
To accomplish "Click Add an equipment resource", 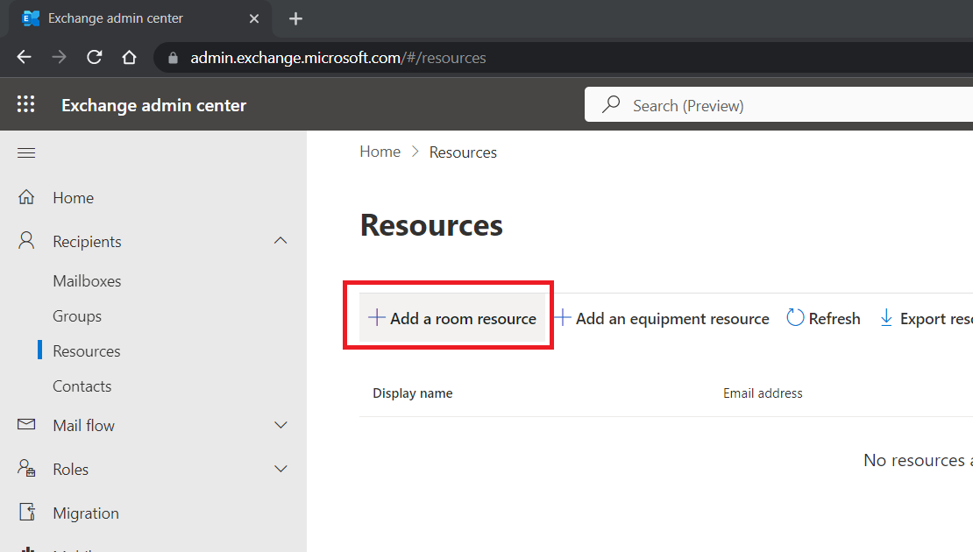I will [662, 318].
